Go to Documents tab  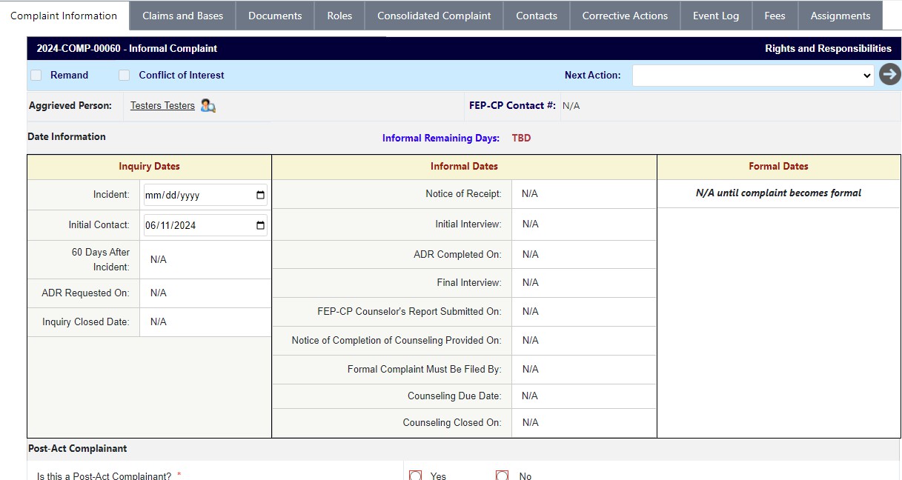pos(275,16)
